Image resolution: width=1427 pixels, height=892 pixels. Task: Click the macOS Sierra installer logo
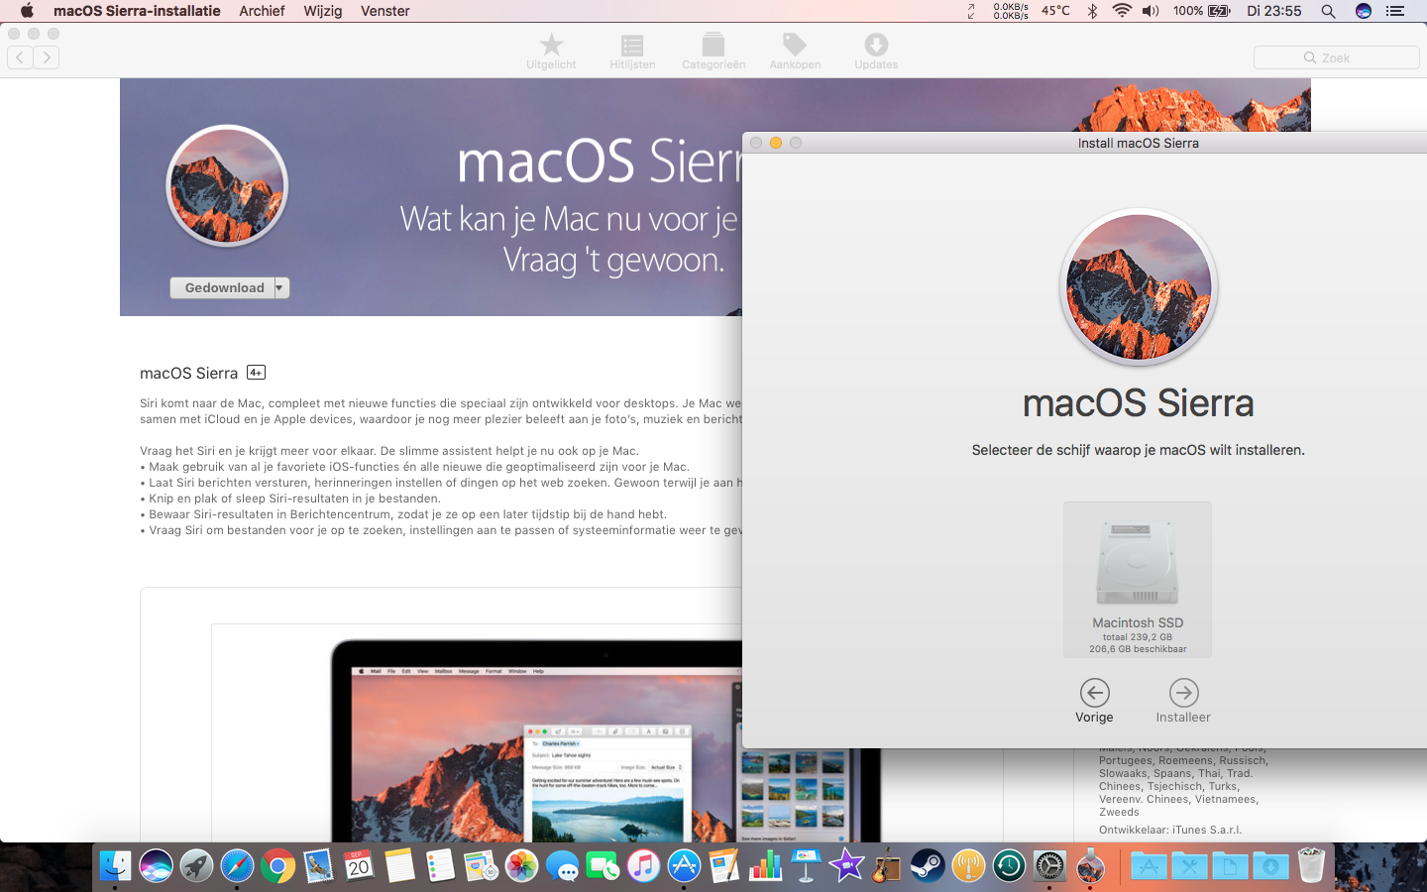coord(1139,287)
